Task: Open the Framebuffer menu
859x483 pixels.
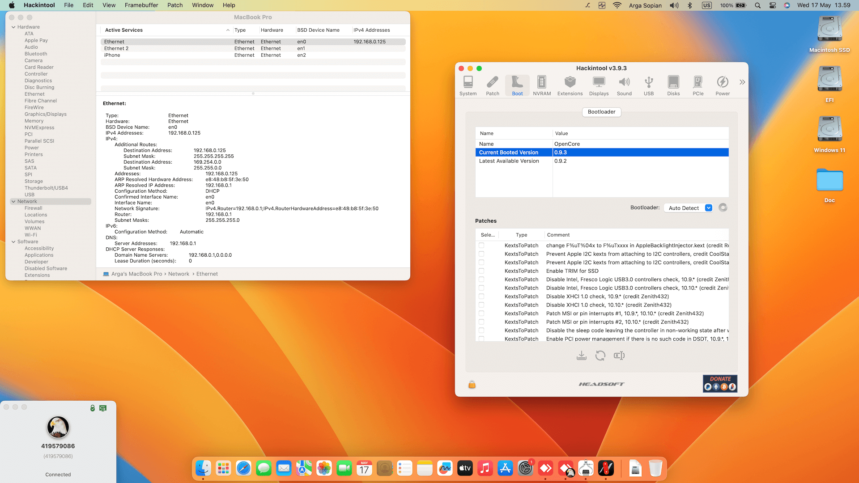Action: pyautogui.click(x=141, y=5)
